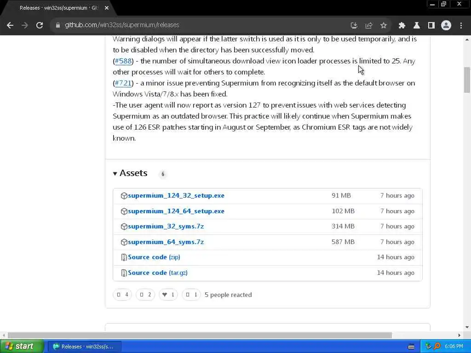The image size is (471, 353).
Task: Click the address bar URL
Action: click(x=122, y=25)
